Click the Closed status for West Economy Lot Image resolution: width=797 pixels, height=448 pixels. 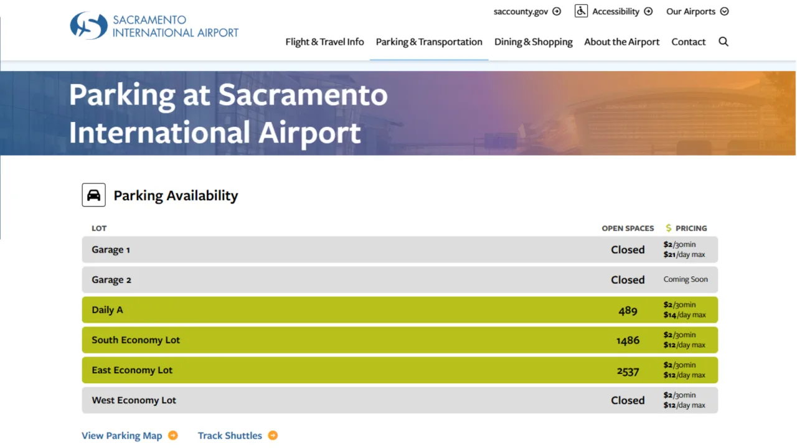pos(628,400)
